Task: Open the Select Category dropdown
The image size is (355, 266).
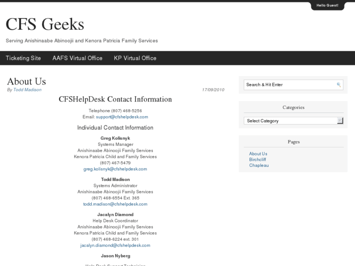Action: [x=293, y=121]
